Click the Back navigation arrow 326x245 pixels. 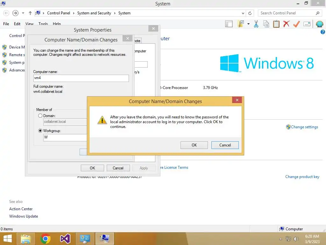[6, 13]
